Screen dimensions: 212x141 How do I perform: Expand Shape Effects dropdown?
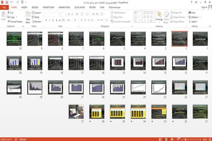click(x=178, y=22)
